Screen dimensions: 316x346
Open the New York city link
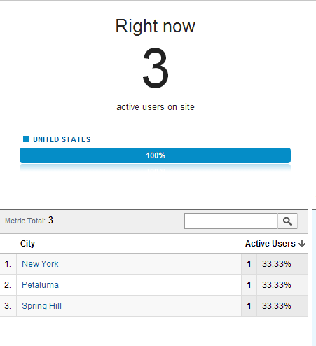(x=40, y=264)
